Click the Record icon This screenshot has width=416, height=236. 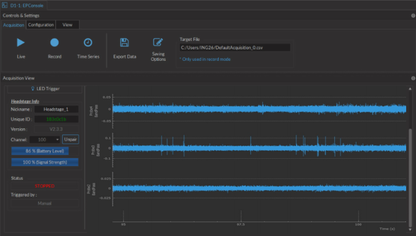pyautogui.click(x=54, y=43)
